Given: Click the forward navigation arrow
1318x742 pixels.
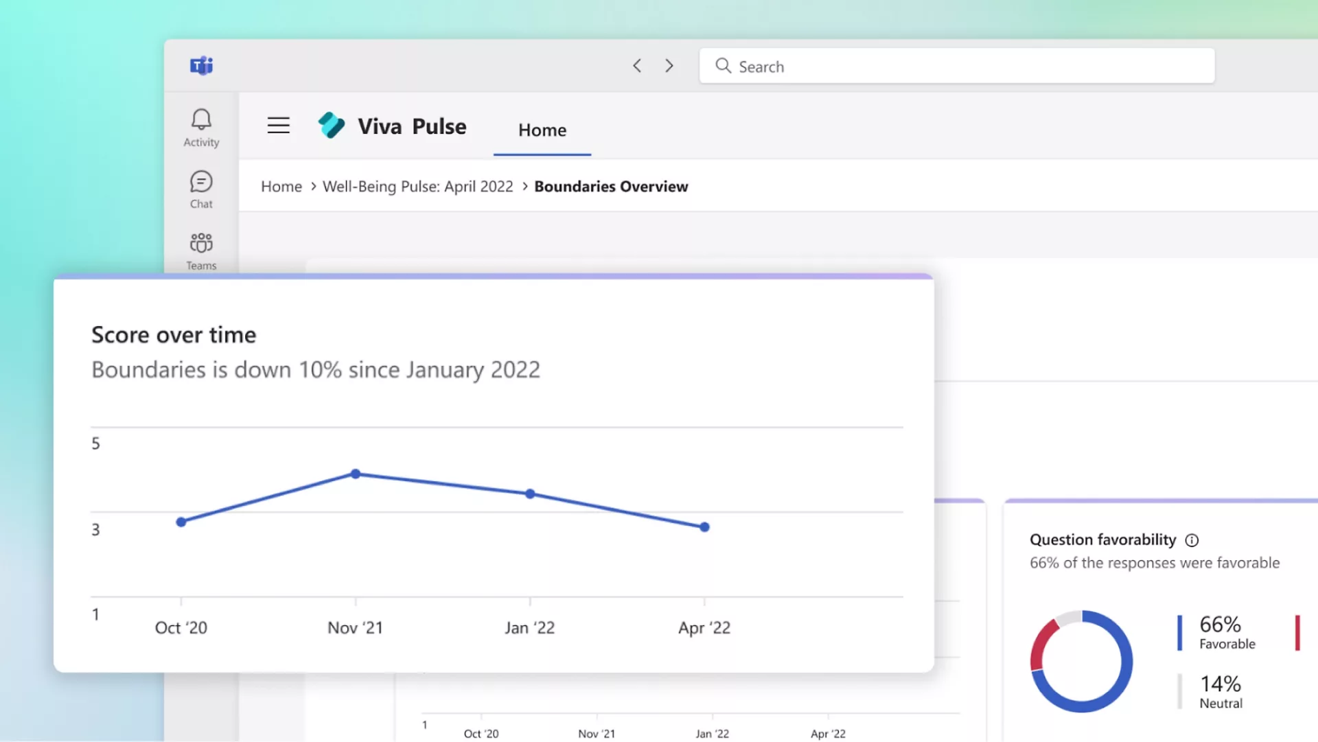Looking at the screenshot, I should tap(669, 65).
